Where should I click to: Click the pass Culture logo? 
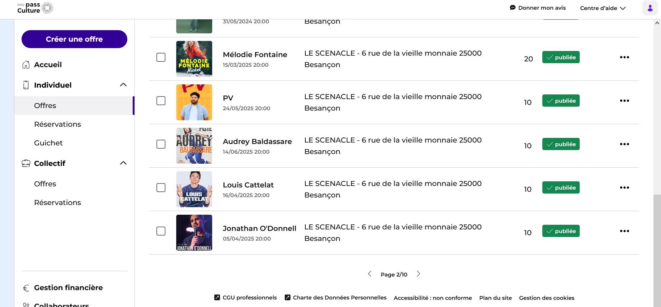pos(35,8)
